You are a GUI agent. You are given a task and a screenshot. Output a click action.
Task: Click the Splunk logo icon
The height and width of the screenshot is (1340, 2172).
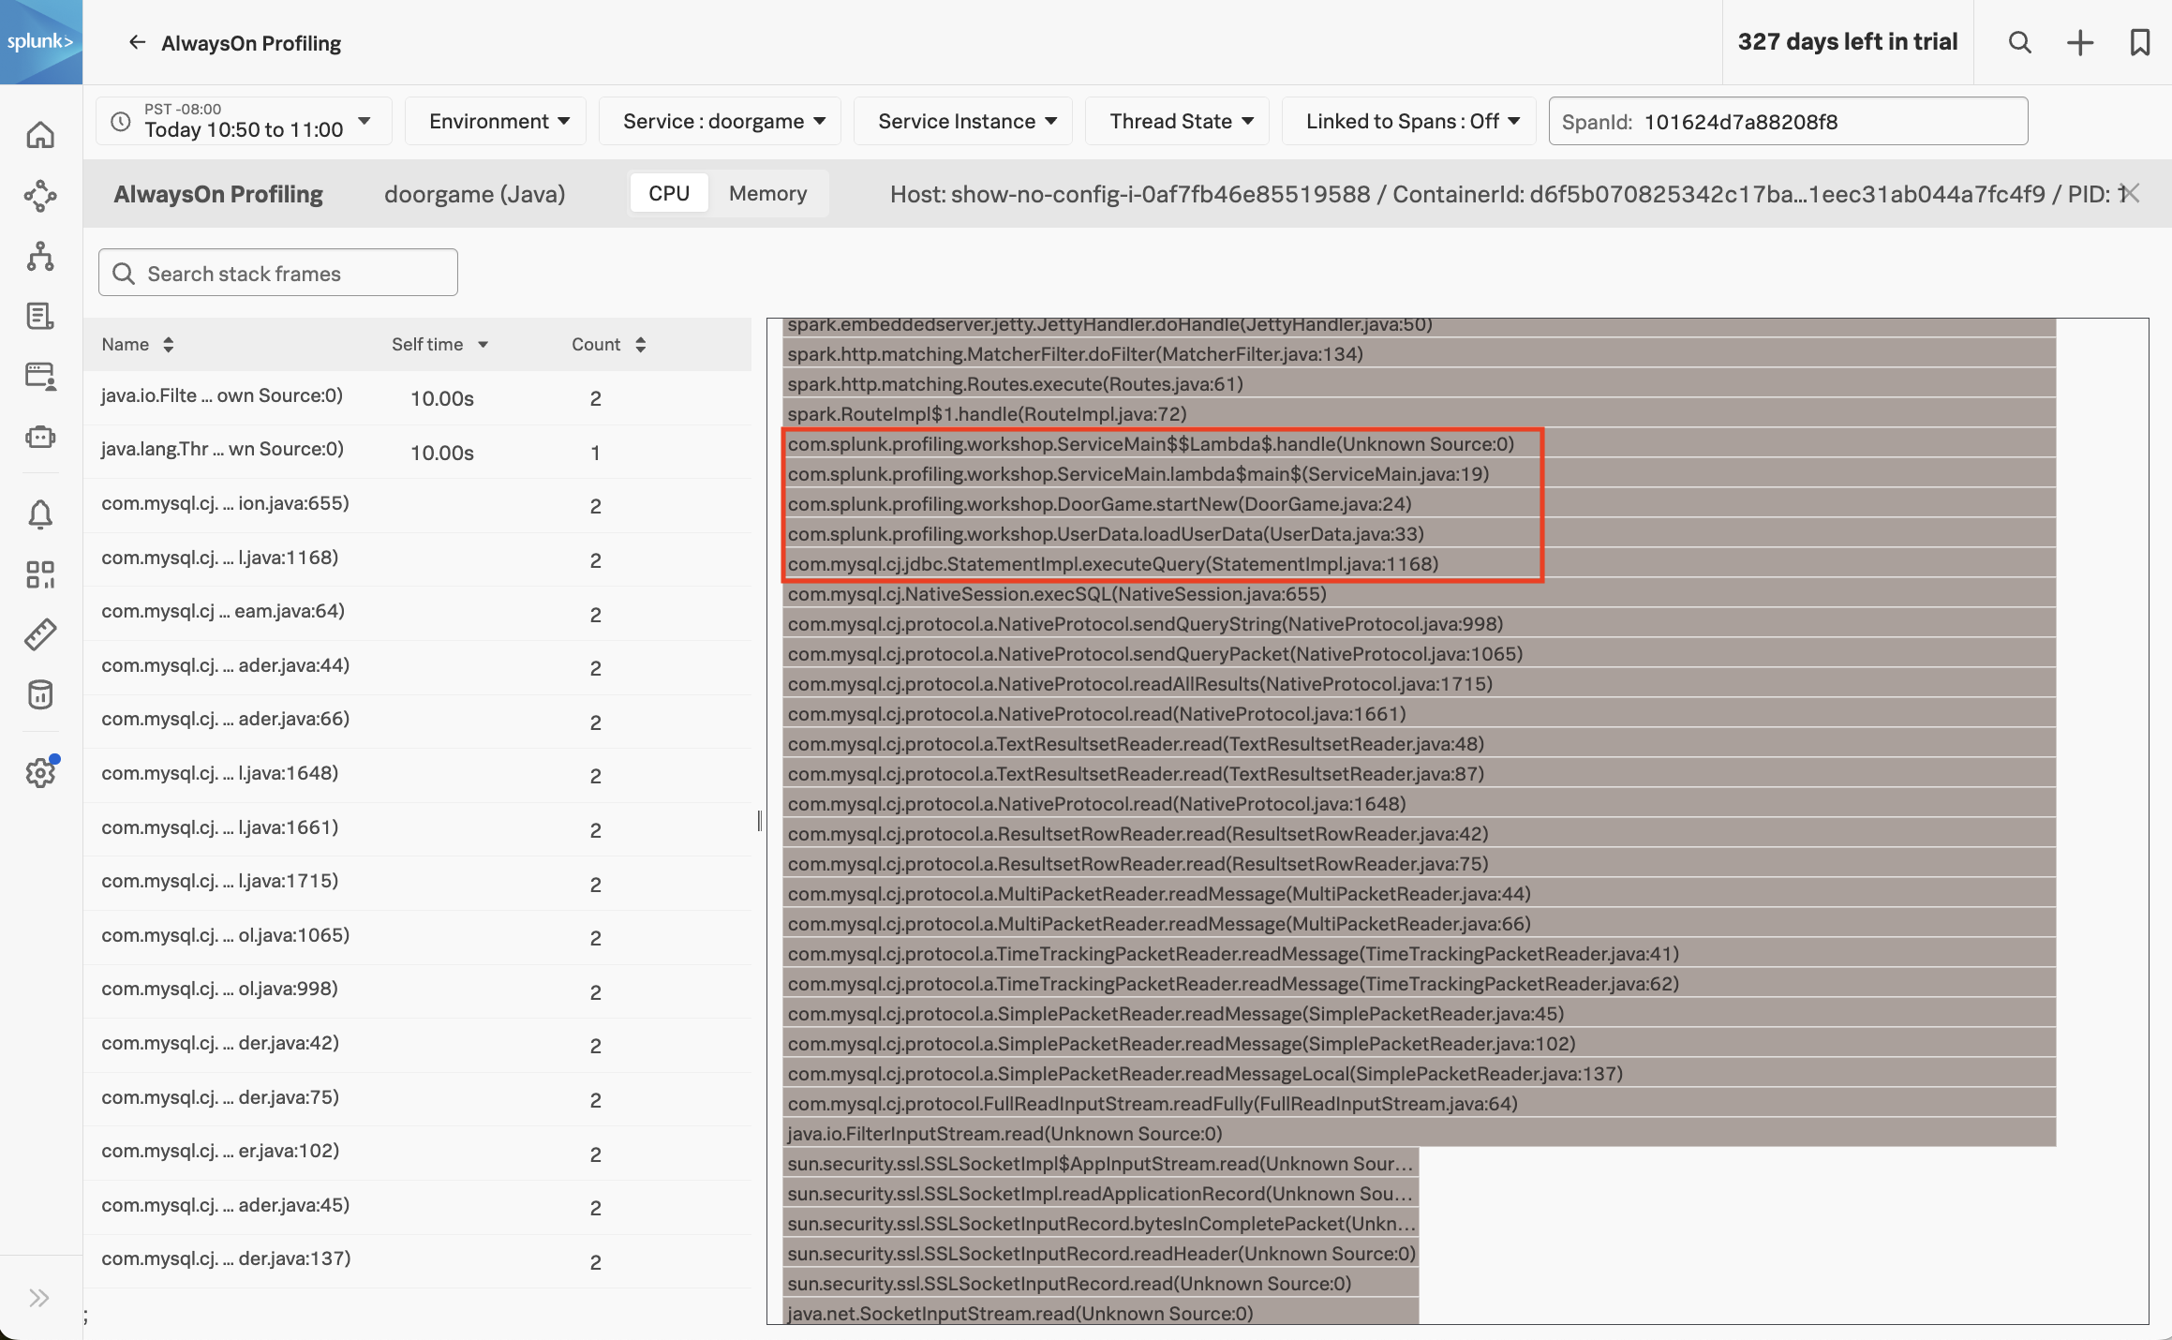40,40
